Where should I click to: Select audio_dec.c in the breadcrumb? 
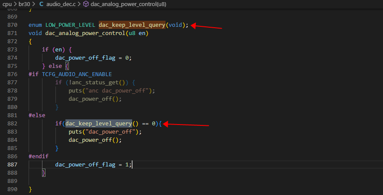(61, 4)
